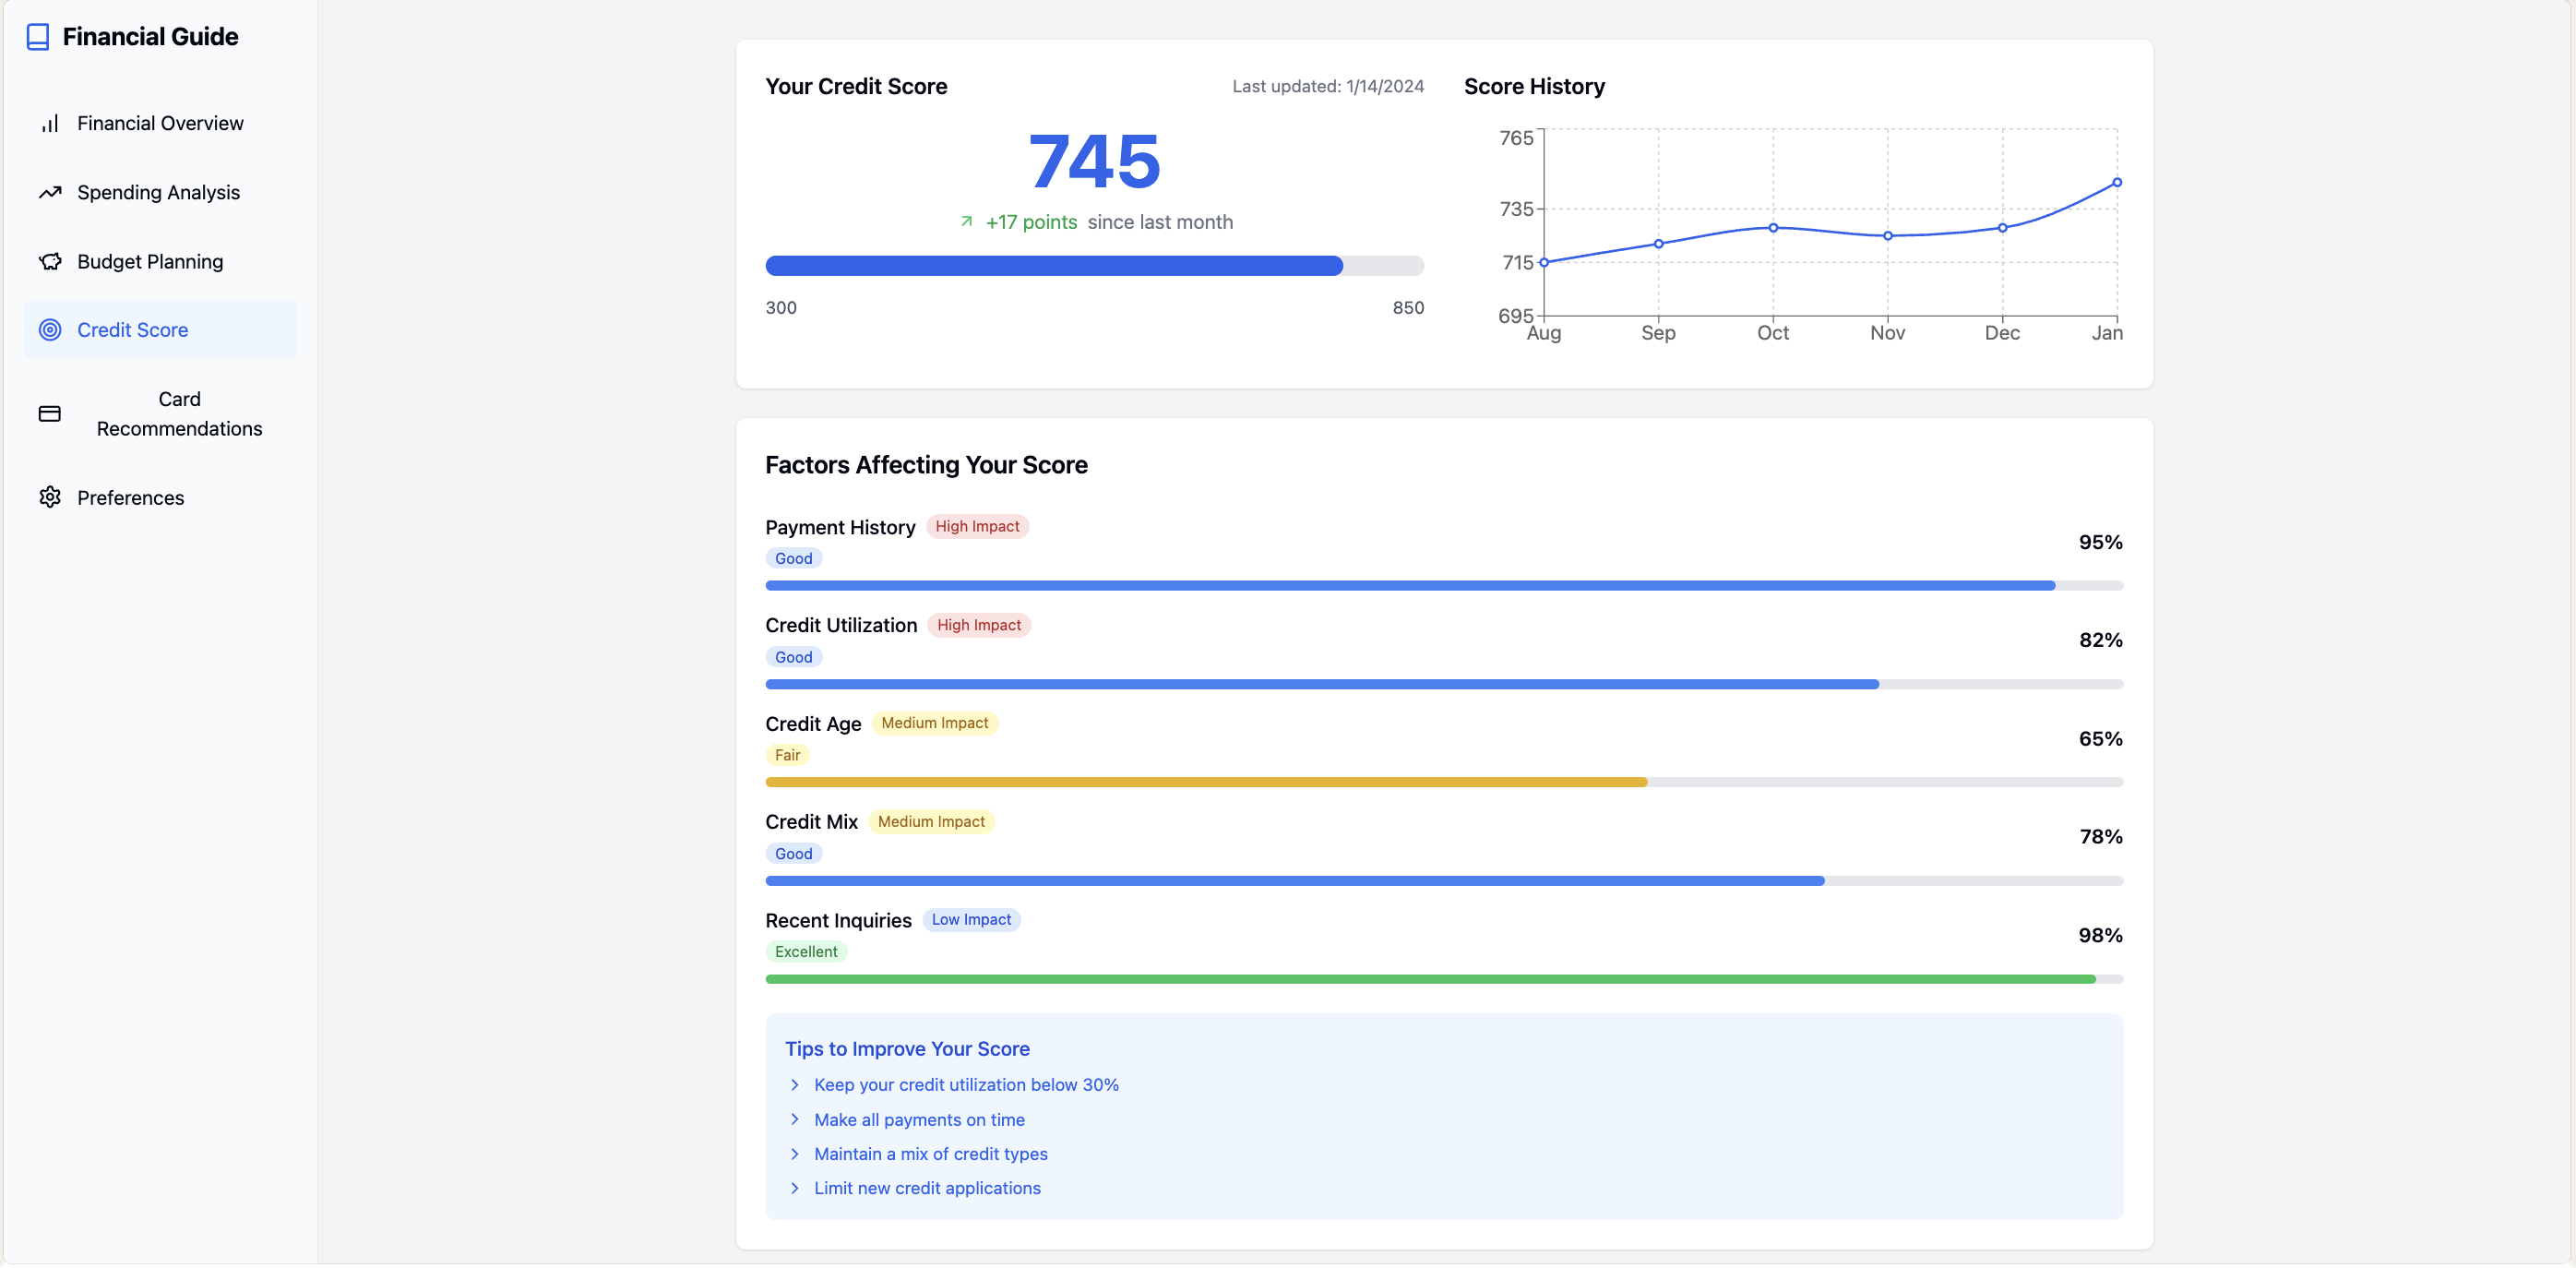Click the Jan data point on Score History chart
Screen dimensions: 2576x1268
pyautogui.click(x=2117, y=183)
